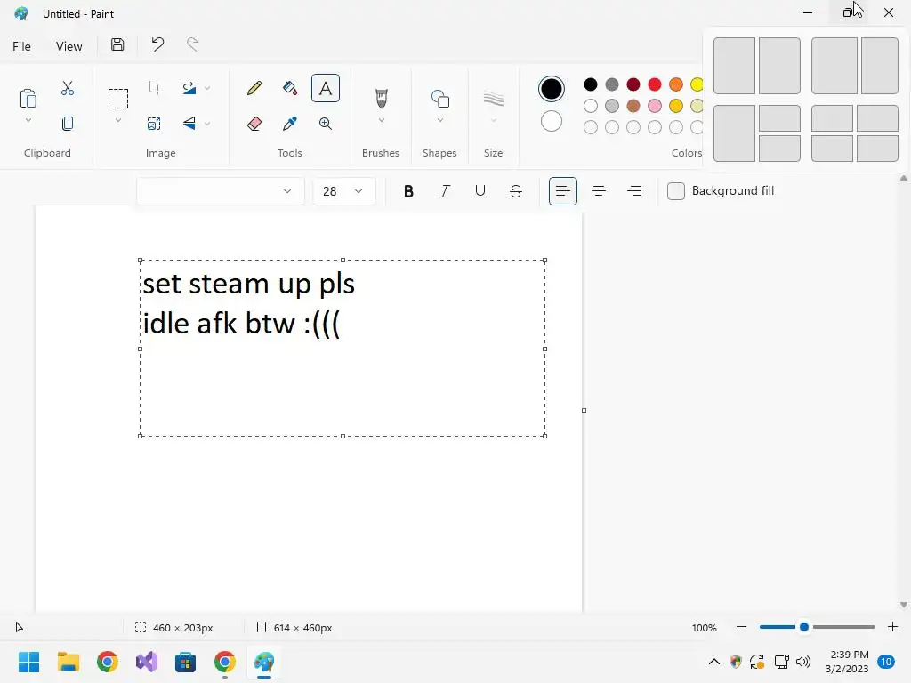Select the Pencil tool
The image size is (911, 683).
pyautogui.click(x=254, y=88)
